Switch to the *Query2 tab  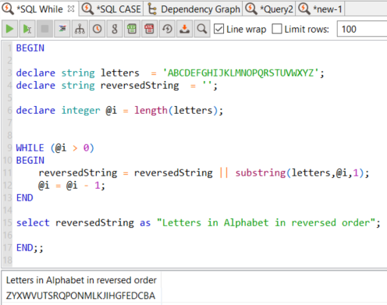tap(269, 9)
